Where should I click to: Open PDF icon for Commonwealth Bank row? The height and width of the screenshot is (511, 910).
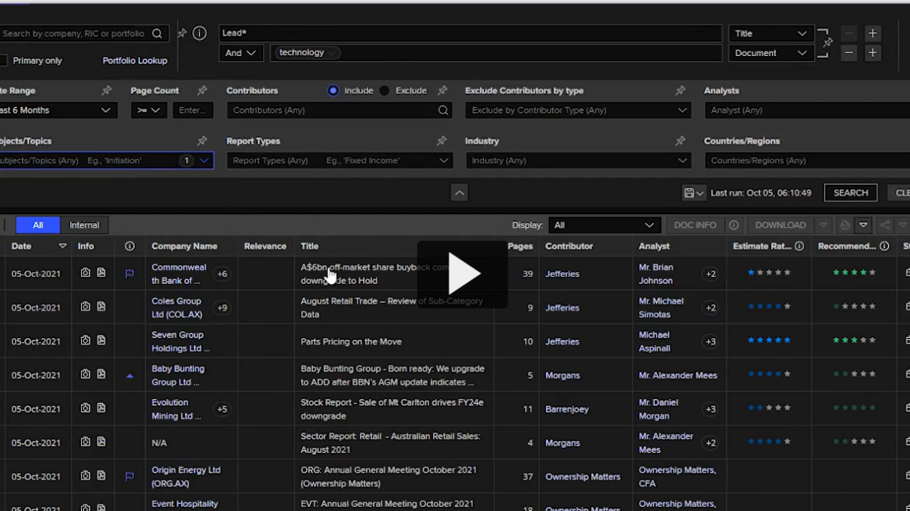click(x=101, y=273)
